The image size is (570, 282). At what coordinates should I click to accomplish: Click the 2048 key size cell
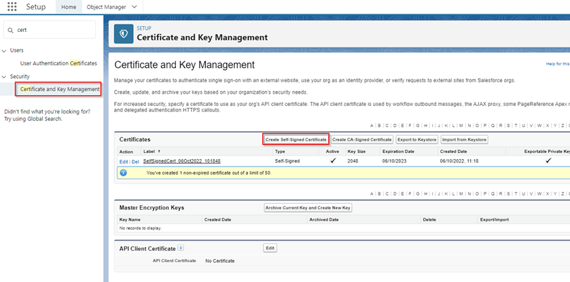(353, 161)
